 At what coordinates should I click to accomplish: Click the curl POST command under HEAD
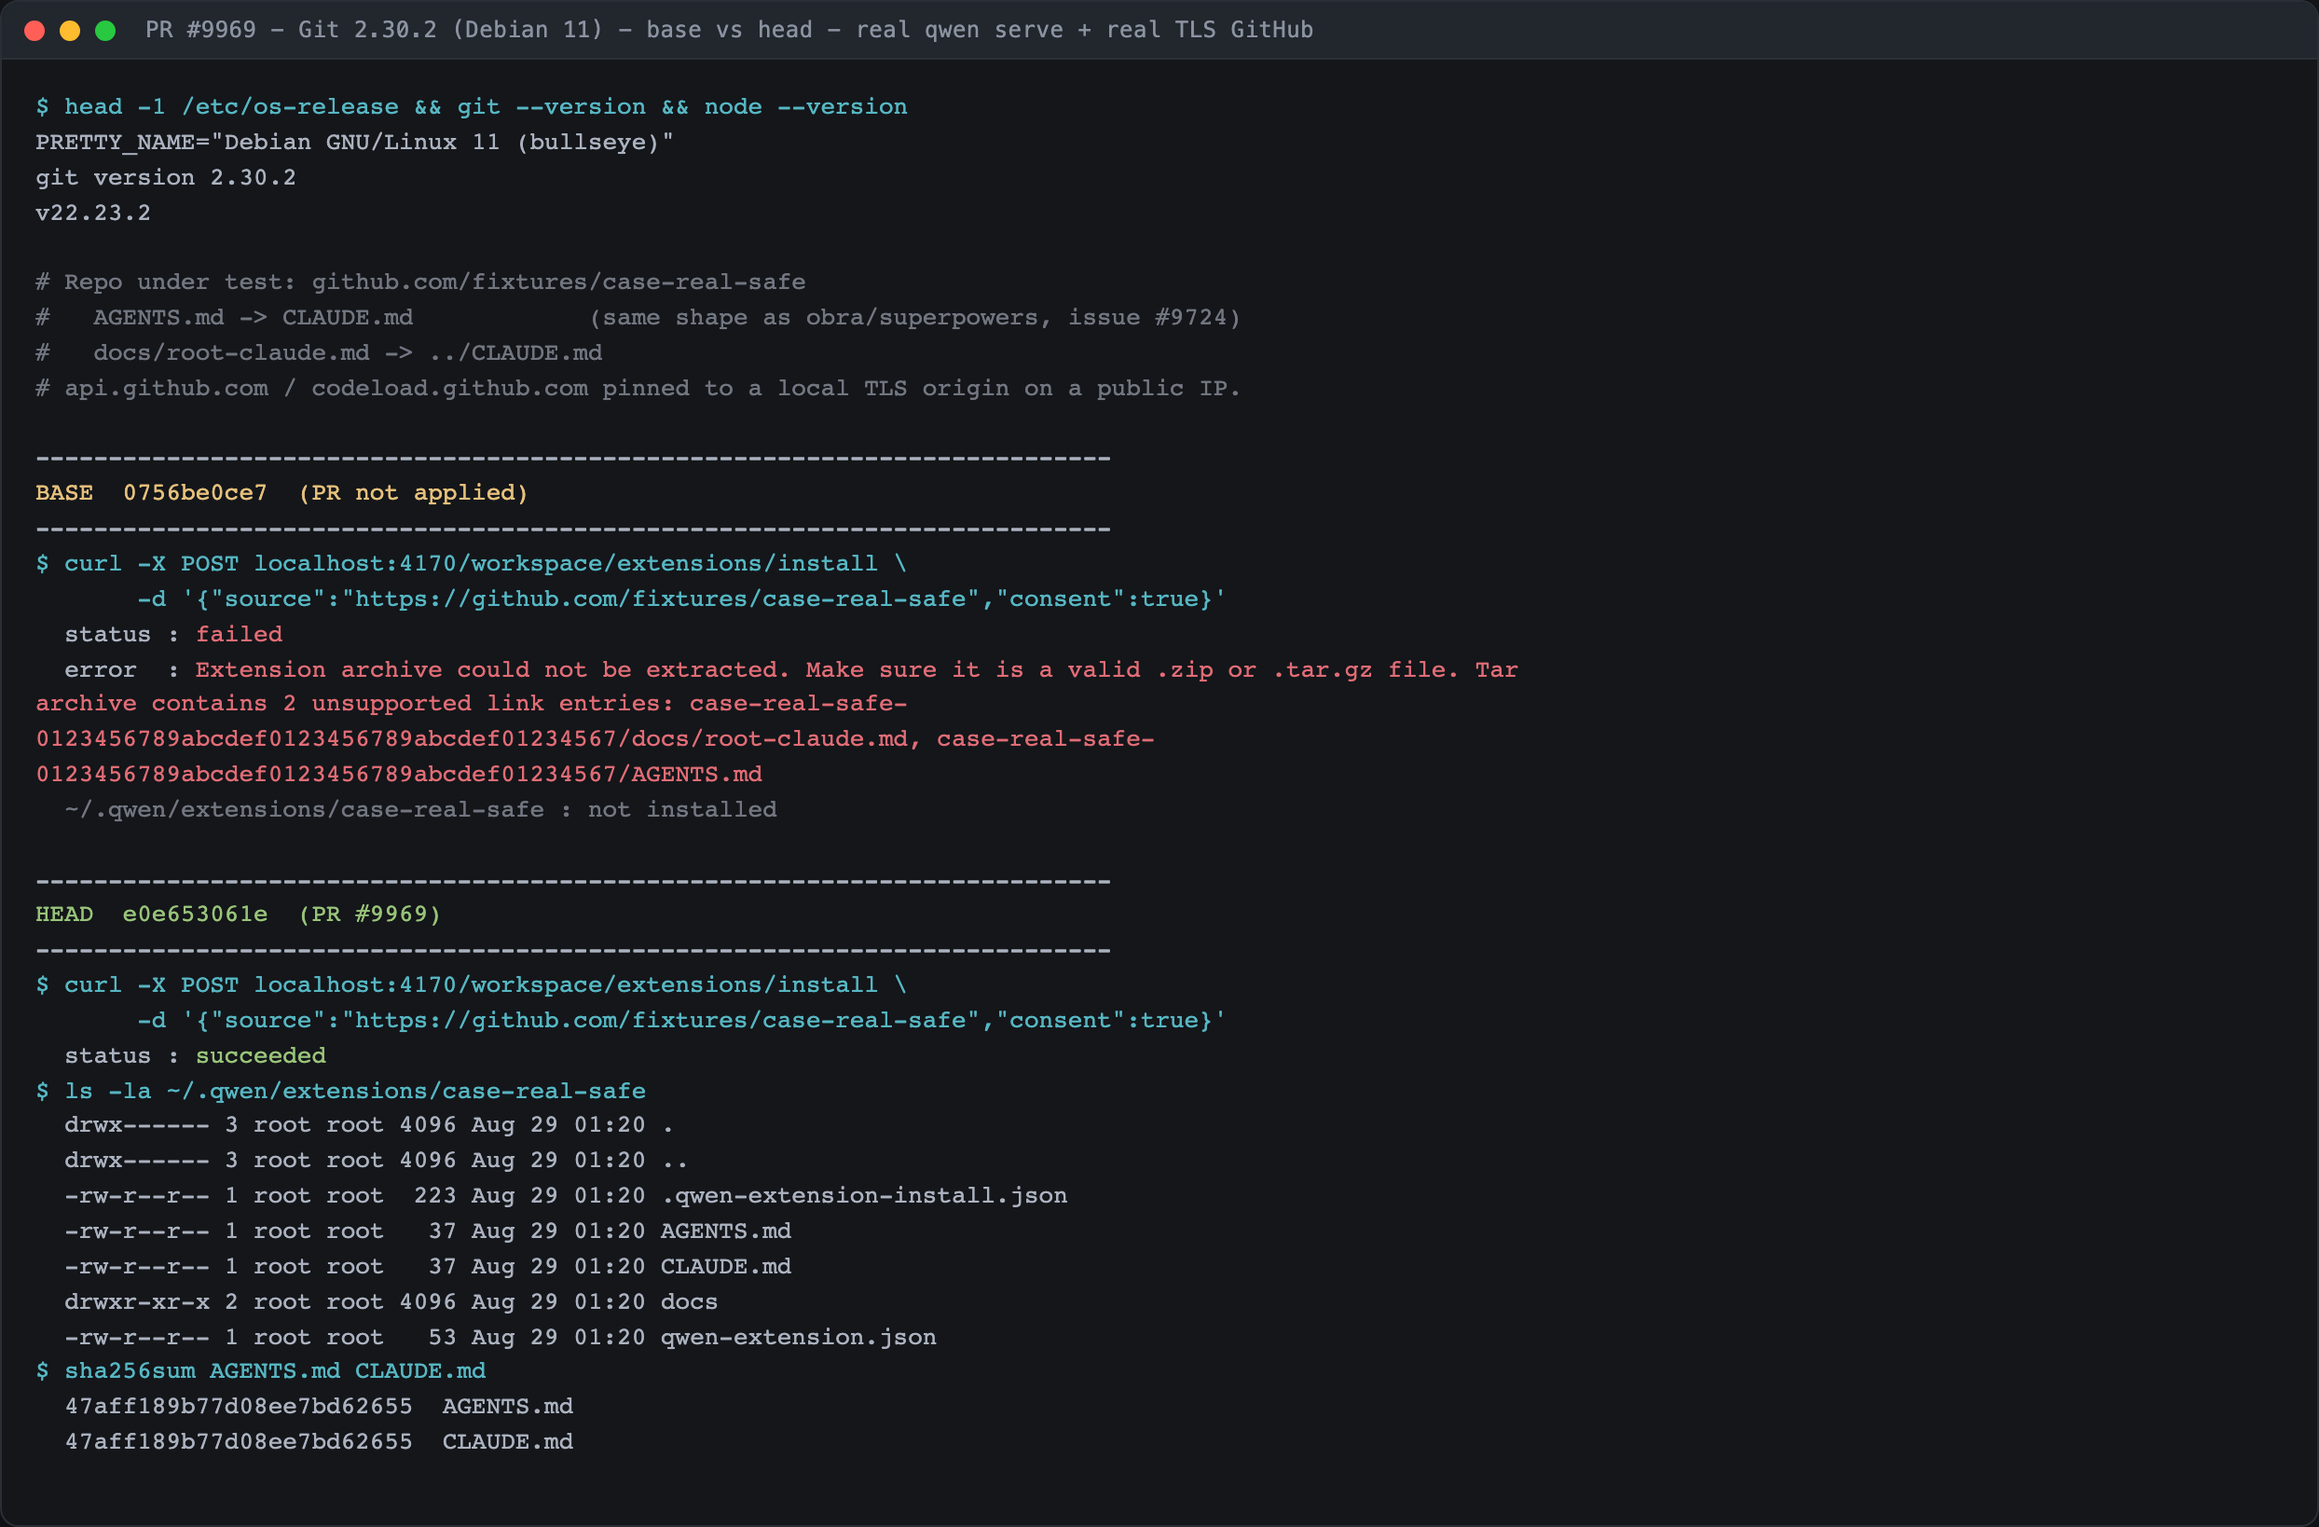click(472, 985)
